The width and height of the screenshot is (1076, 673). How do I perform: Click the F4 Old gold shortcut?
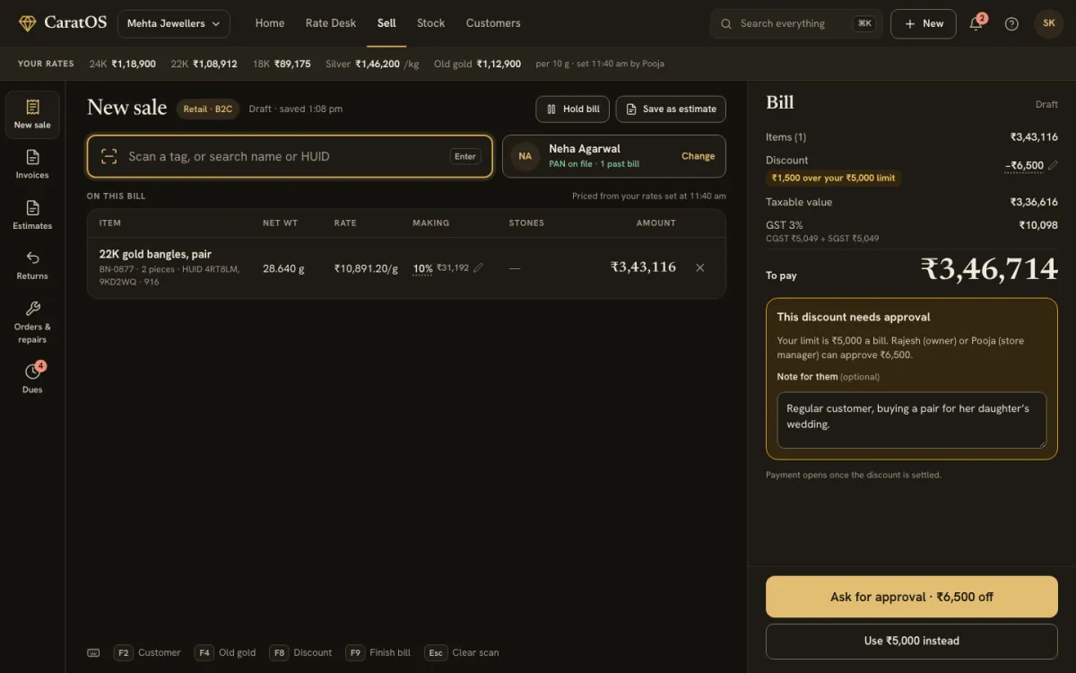coord(224,653)
